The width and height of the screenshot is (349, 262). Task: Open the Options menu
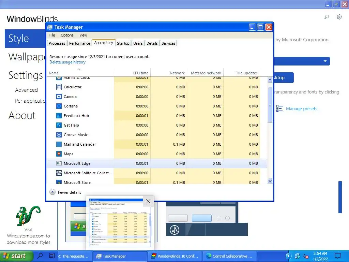[67, 35]
